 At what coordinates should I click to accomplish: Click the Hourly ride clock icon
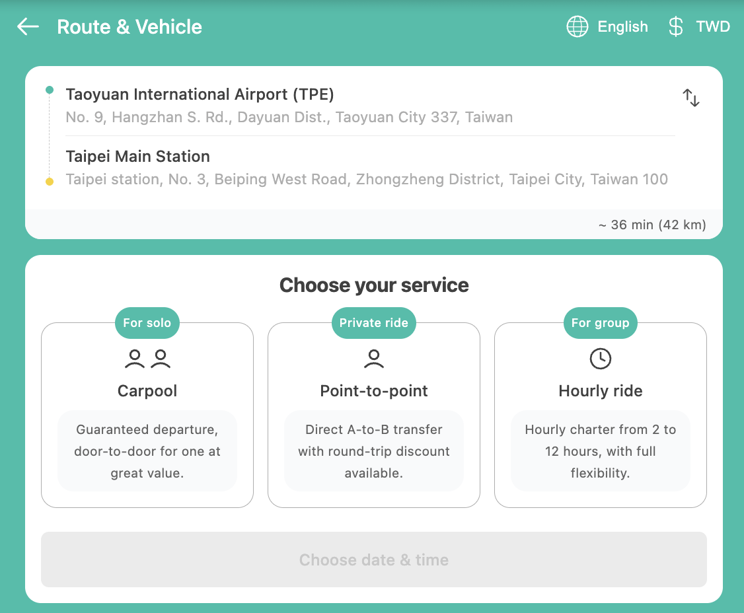pos(600,359)
